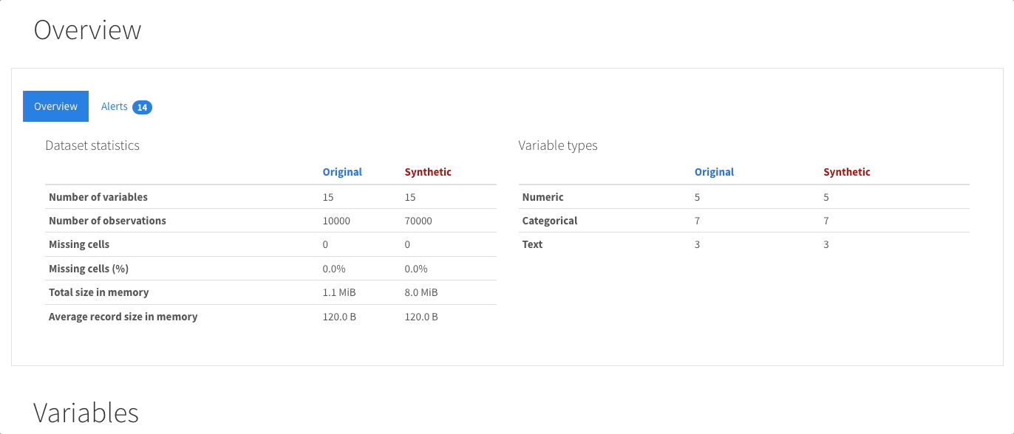
Task: Select the Synthetic column header in Dataset statistics
Action: pos(427,172)
